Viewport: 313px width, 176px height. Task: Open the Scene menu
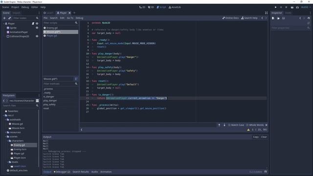[x=5, y=7]
